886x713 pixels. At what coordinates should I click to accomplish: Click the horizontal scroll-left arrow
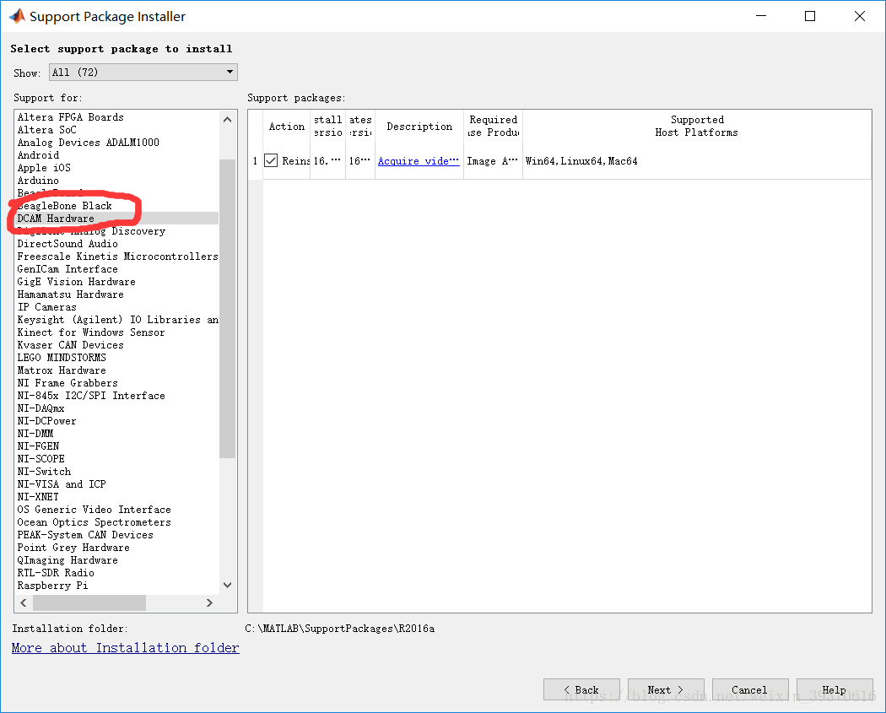pyautogui.click(x=24, y=602)
